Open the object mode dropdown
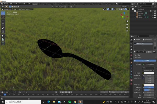This screenshot has width=157, height=104. click(7, 9)
